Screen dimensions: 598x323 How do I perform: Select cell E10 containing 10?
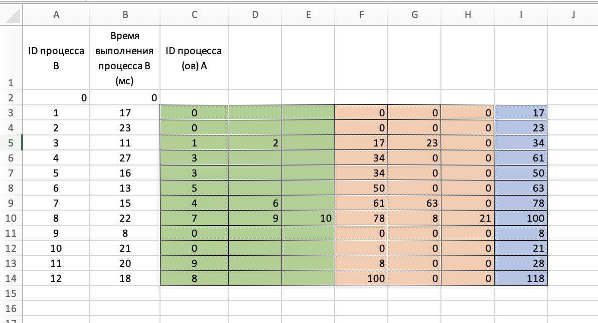click(308, 219)
